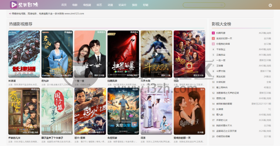280x146 pixels.
Task: Switch to the 电影 nav tab
Action: coord(75,5)
